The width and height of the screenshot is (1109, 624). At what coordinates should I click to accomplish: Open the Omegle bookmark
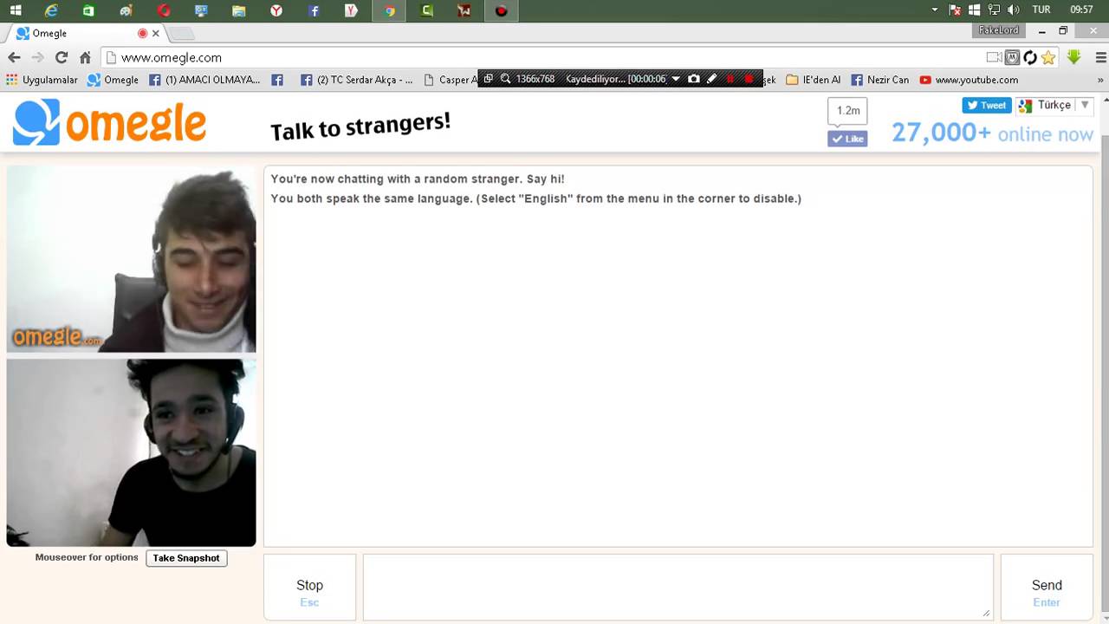(113, 80)
